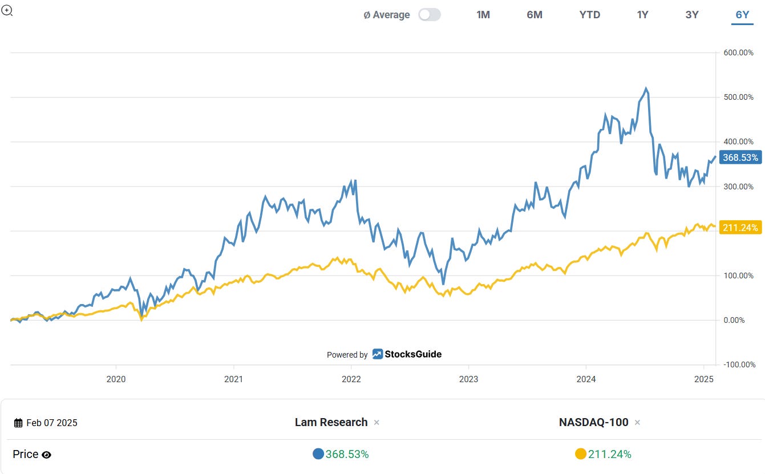This screenshot has height=474, width=765.
Task: Click the blue Lam Research color dot
Action: tap(318, 454)
